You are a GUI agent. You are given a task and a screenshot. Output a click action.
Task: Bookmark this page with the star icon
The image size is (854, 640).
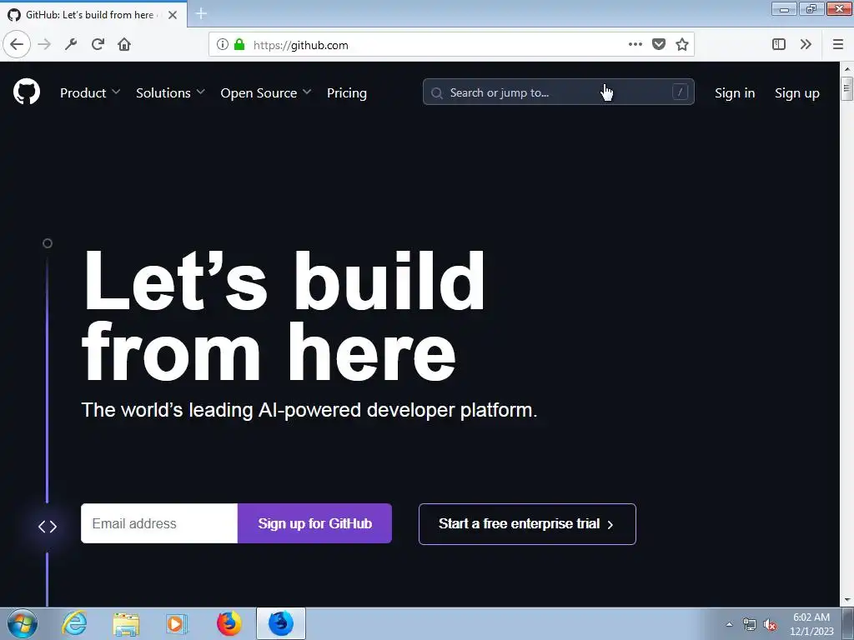click(x=682, y=45)
